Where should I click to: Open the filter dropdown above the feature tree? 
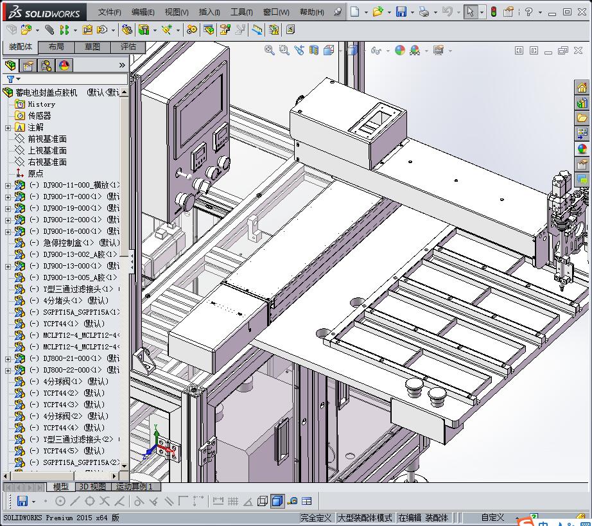coord(13,79)
